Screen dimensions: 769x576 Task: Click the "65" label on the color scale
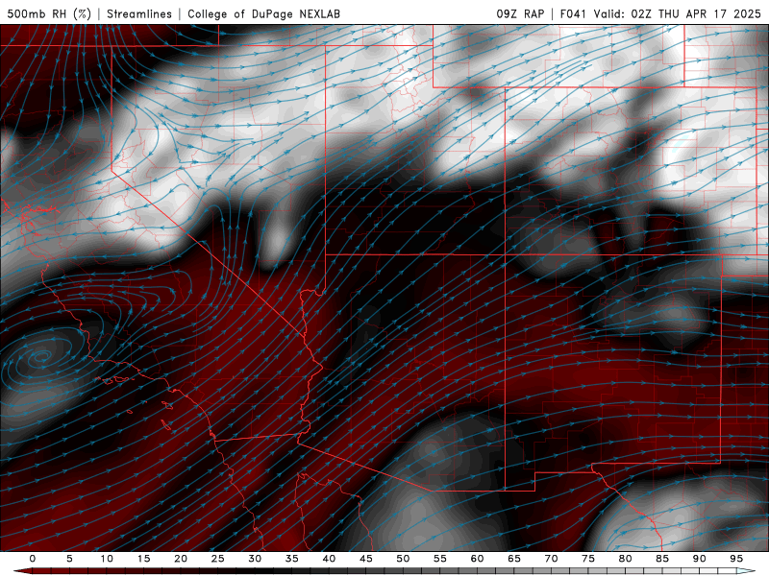[514, 559]
